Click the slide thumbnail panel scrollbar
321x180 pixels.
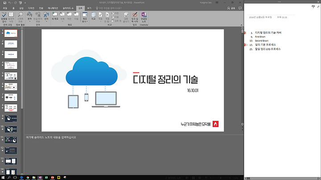pyautogui.click(x=22, y=70)
